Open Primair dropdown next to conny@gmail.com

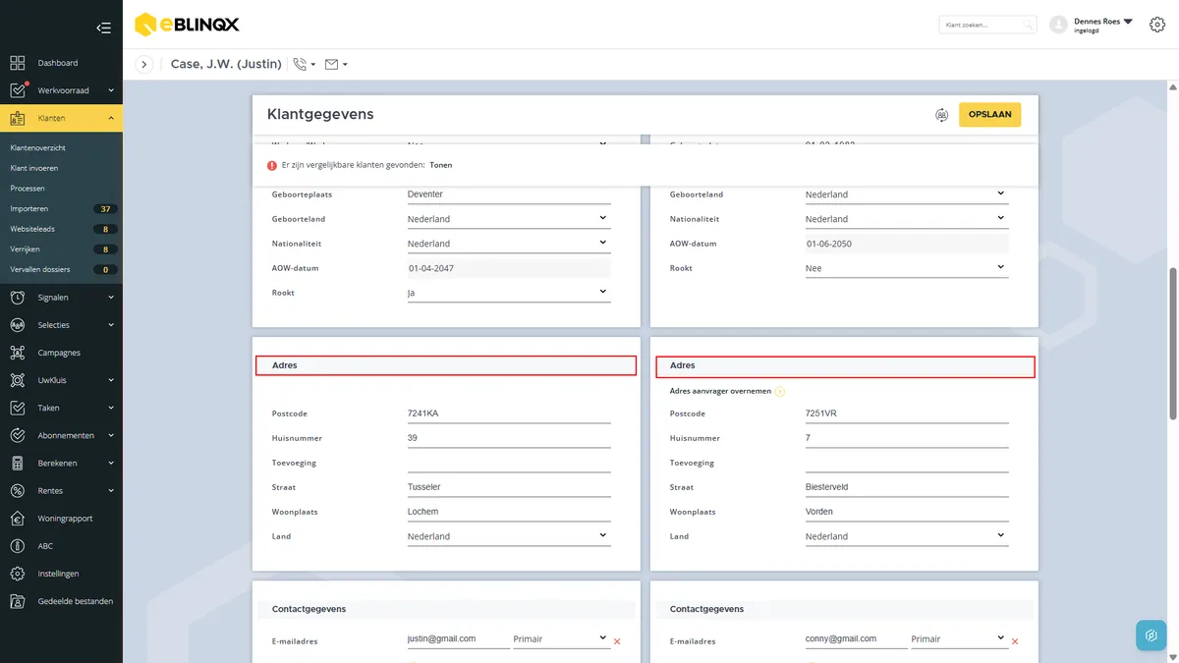959,638
